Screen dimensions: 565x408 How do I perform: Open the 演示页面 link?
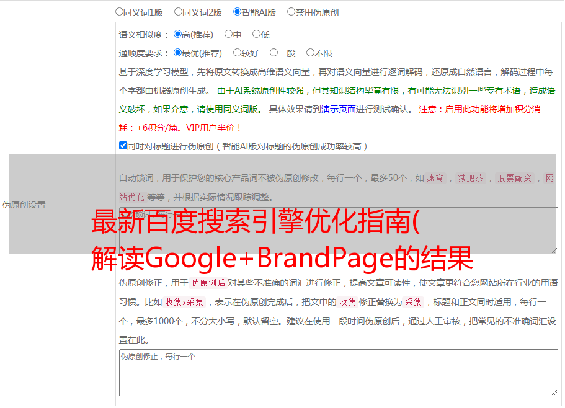pos(339,109)
